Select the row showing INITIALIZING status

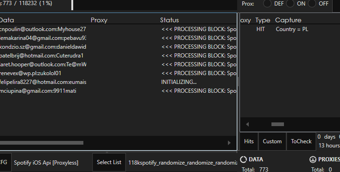[x=118, y=82]
